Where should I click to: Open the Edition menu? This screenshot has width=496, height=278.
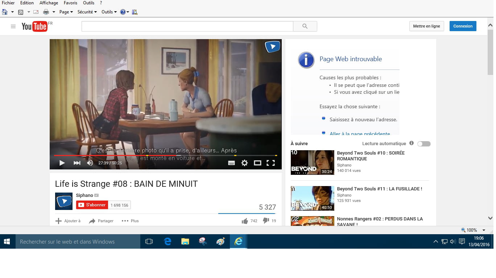(x=27, y=3)
